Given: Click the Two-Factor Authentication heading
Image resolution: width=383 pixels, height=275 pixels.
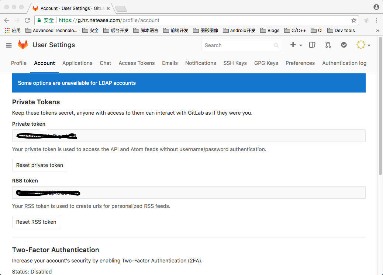Looking at the screenshot, I should [55, 250].
